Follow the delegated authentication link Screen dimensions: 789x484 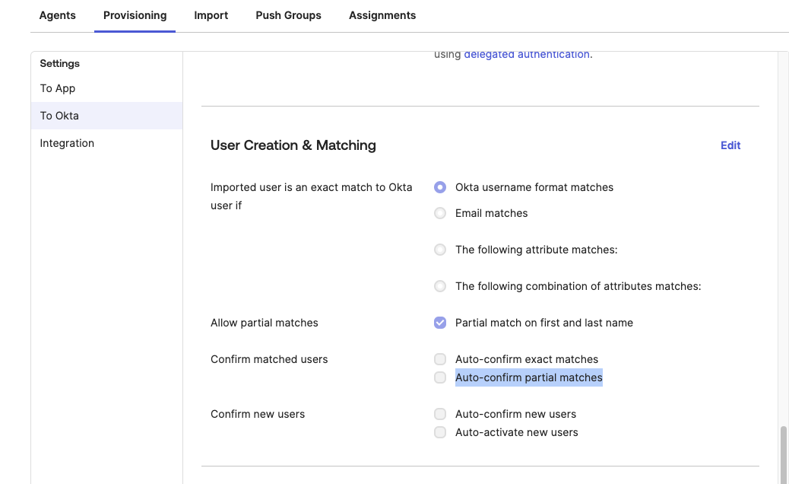(526, 54)
